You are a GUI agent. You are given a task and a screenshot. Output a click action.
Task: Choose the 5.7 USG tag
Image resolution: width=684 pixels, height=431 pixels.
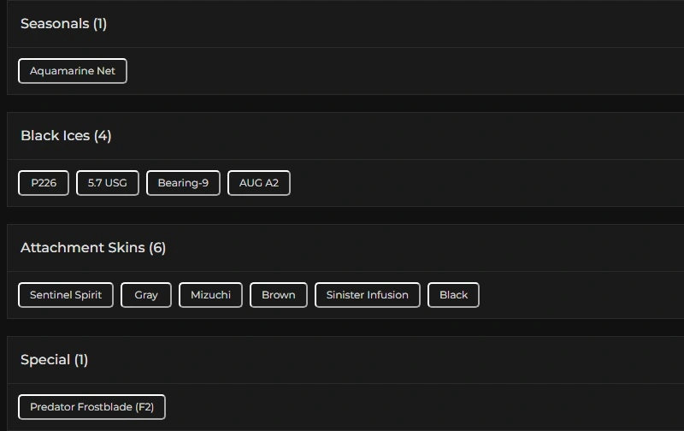click(107, 183)
